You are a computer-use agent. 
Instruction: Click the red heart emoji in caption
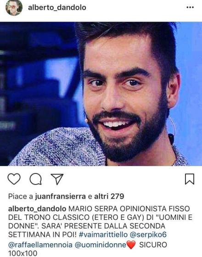coord(131,245)
